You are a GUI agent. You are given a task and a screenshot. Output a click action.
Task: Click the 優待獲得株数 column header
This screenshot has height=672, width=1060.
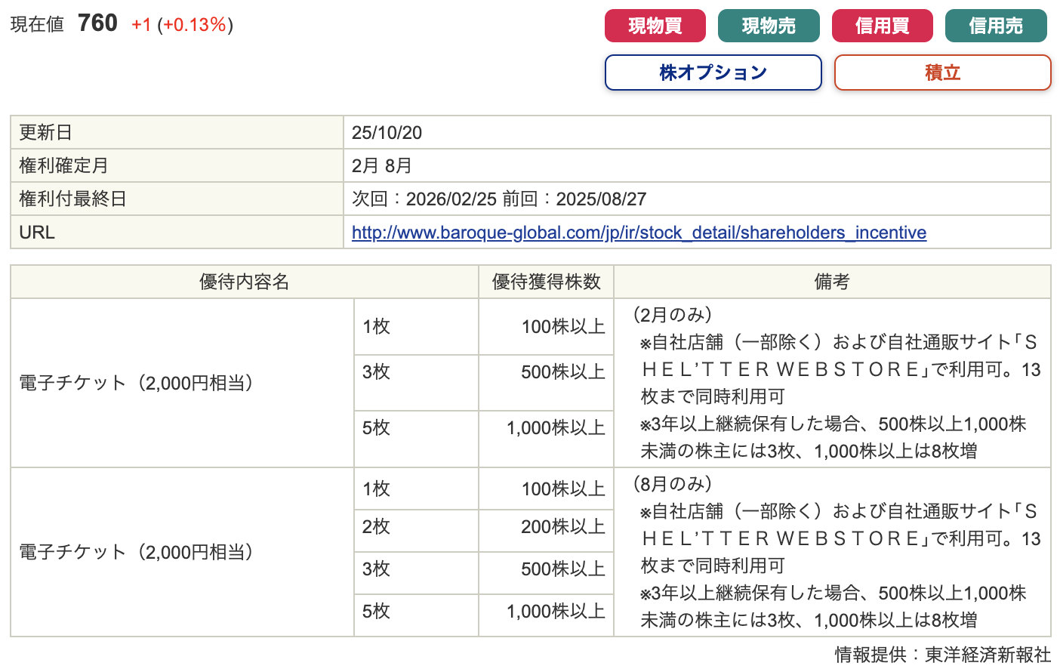click(546, 282)
